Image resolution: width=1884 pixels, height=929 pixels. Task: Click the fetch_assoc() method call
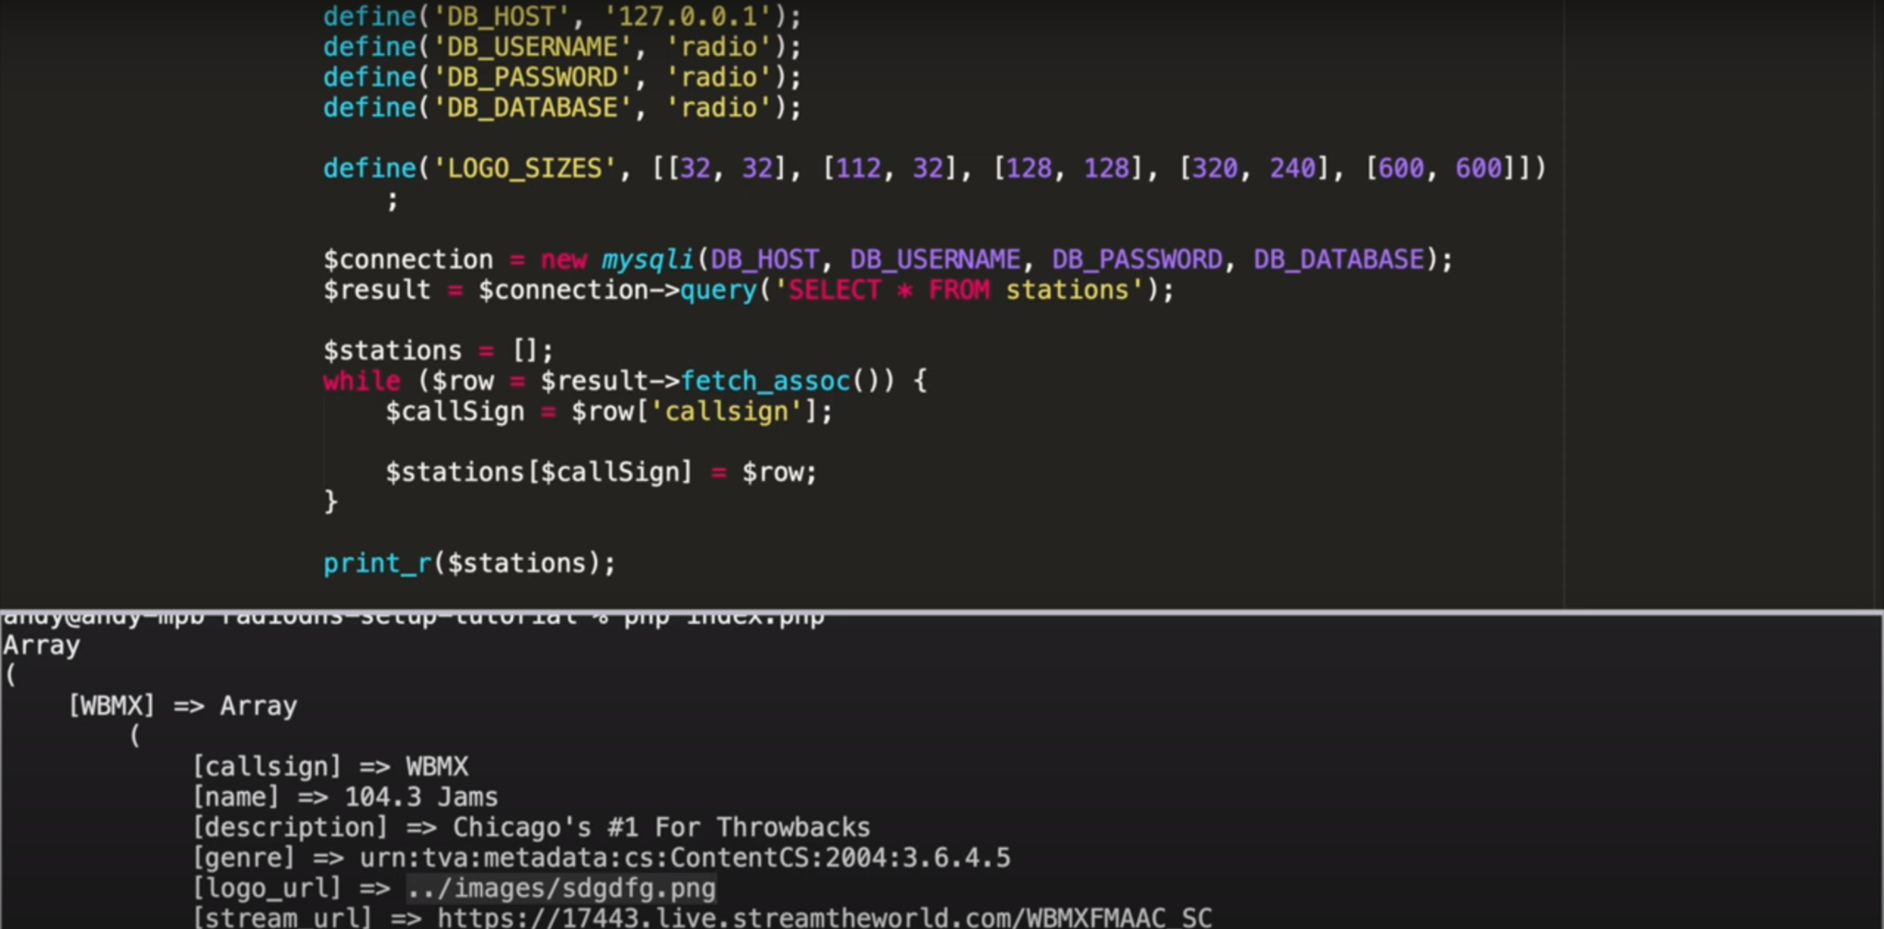pos(765,381)
